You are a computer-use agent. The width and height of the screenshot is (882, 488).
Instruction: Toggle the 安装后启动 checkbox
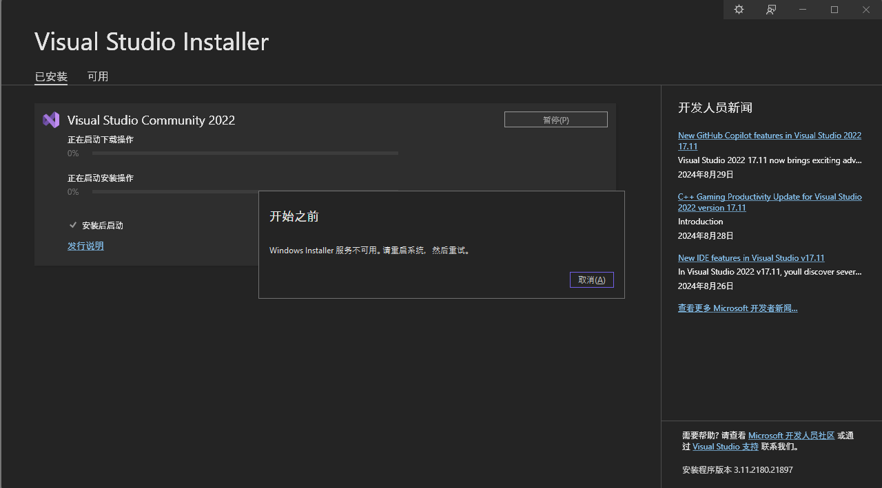tap(73, 225)
